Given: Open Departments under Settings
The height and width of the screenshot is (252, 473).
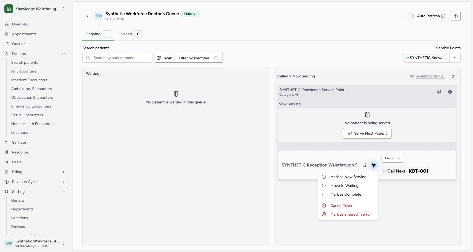Looking at the screenshot, I should click(x=22, y=209).
